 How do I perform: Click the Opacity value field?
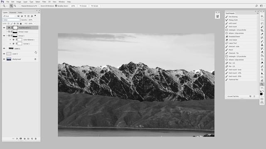click(x=30, y=20)
